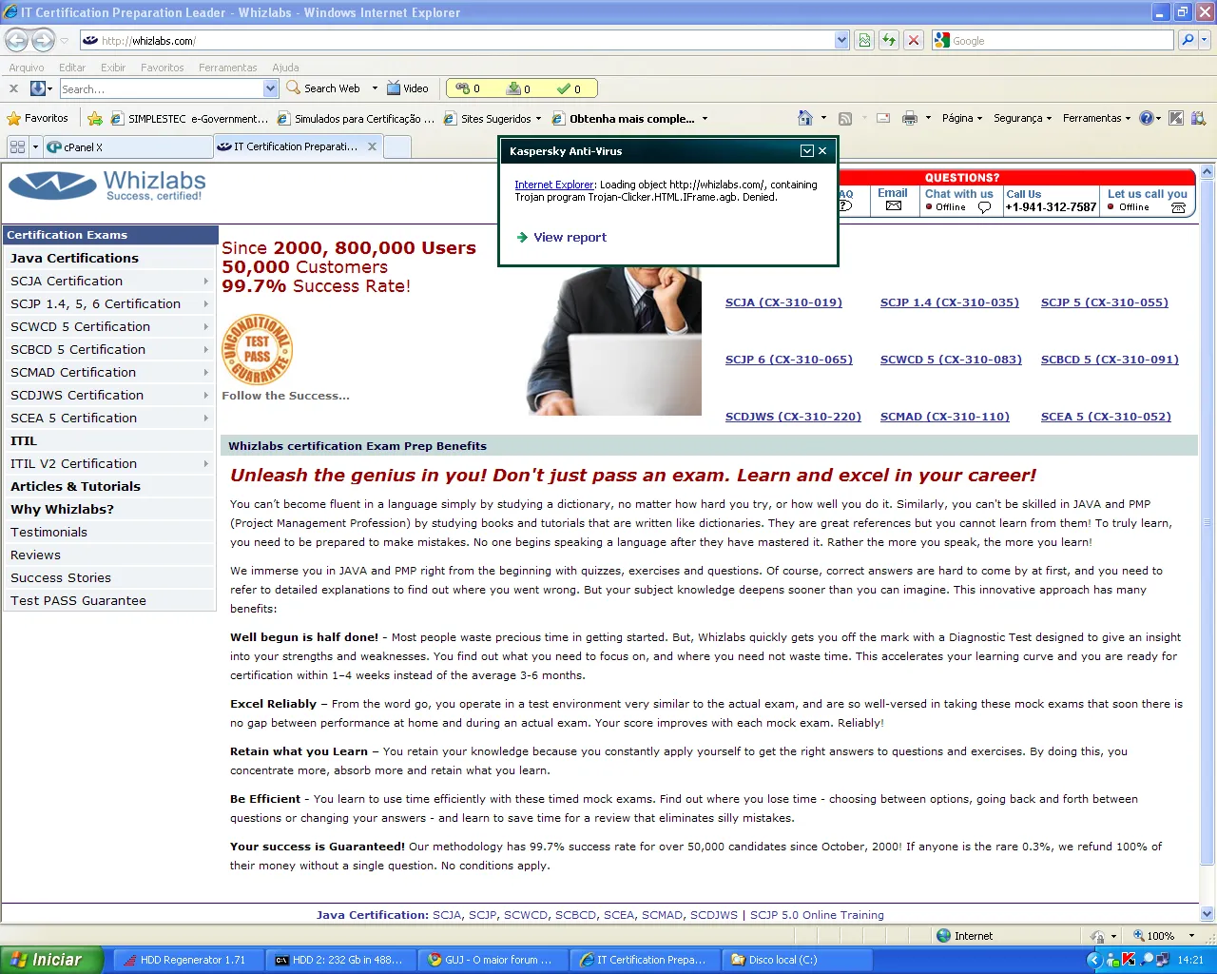Open the zoom level 100% dropdown
This screenshot has width=1217, height=974.
coord(1191,936)
